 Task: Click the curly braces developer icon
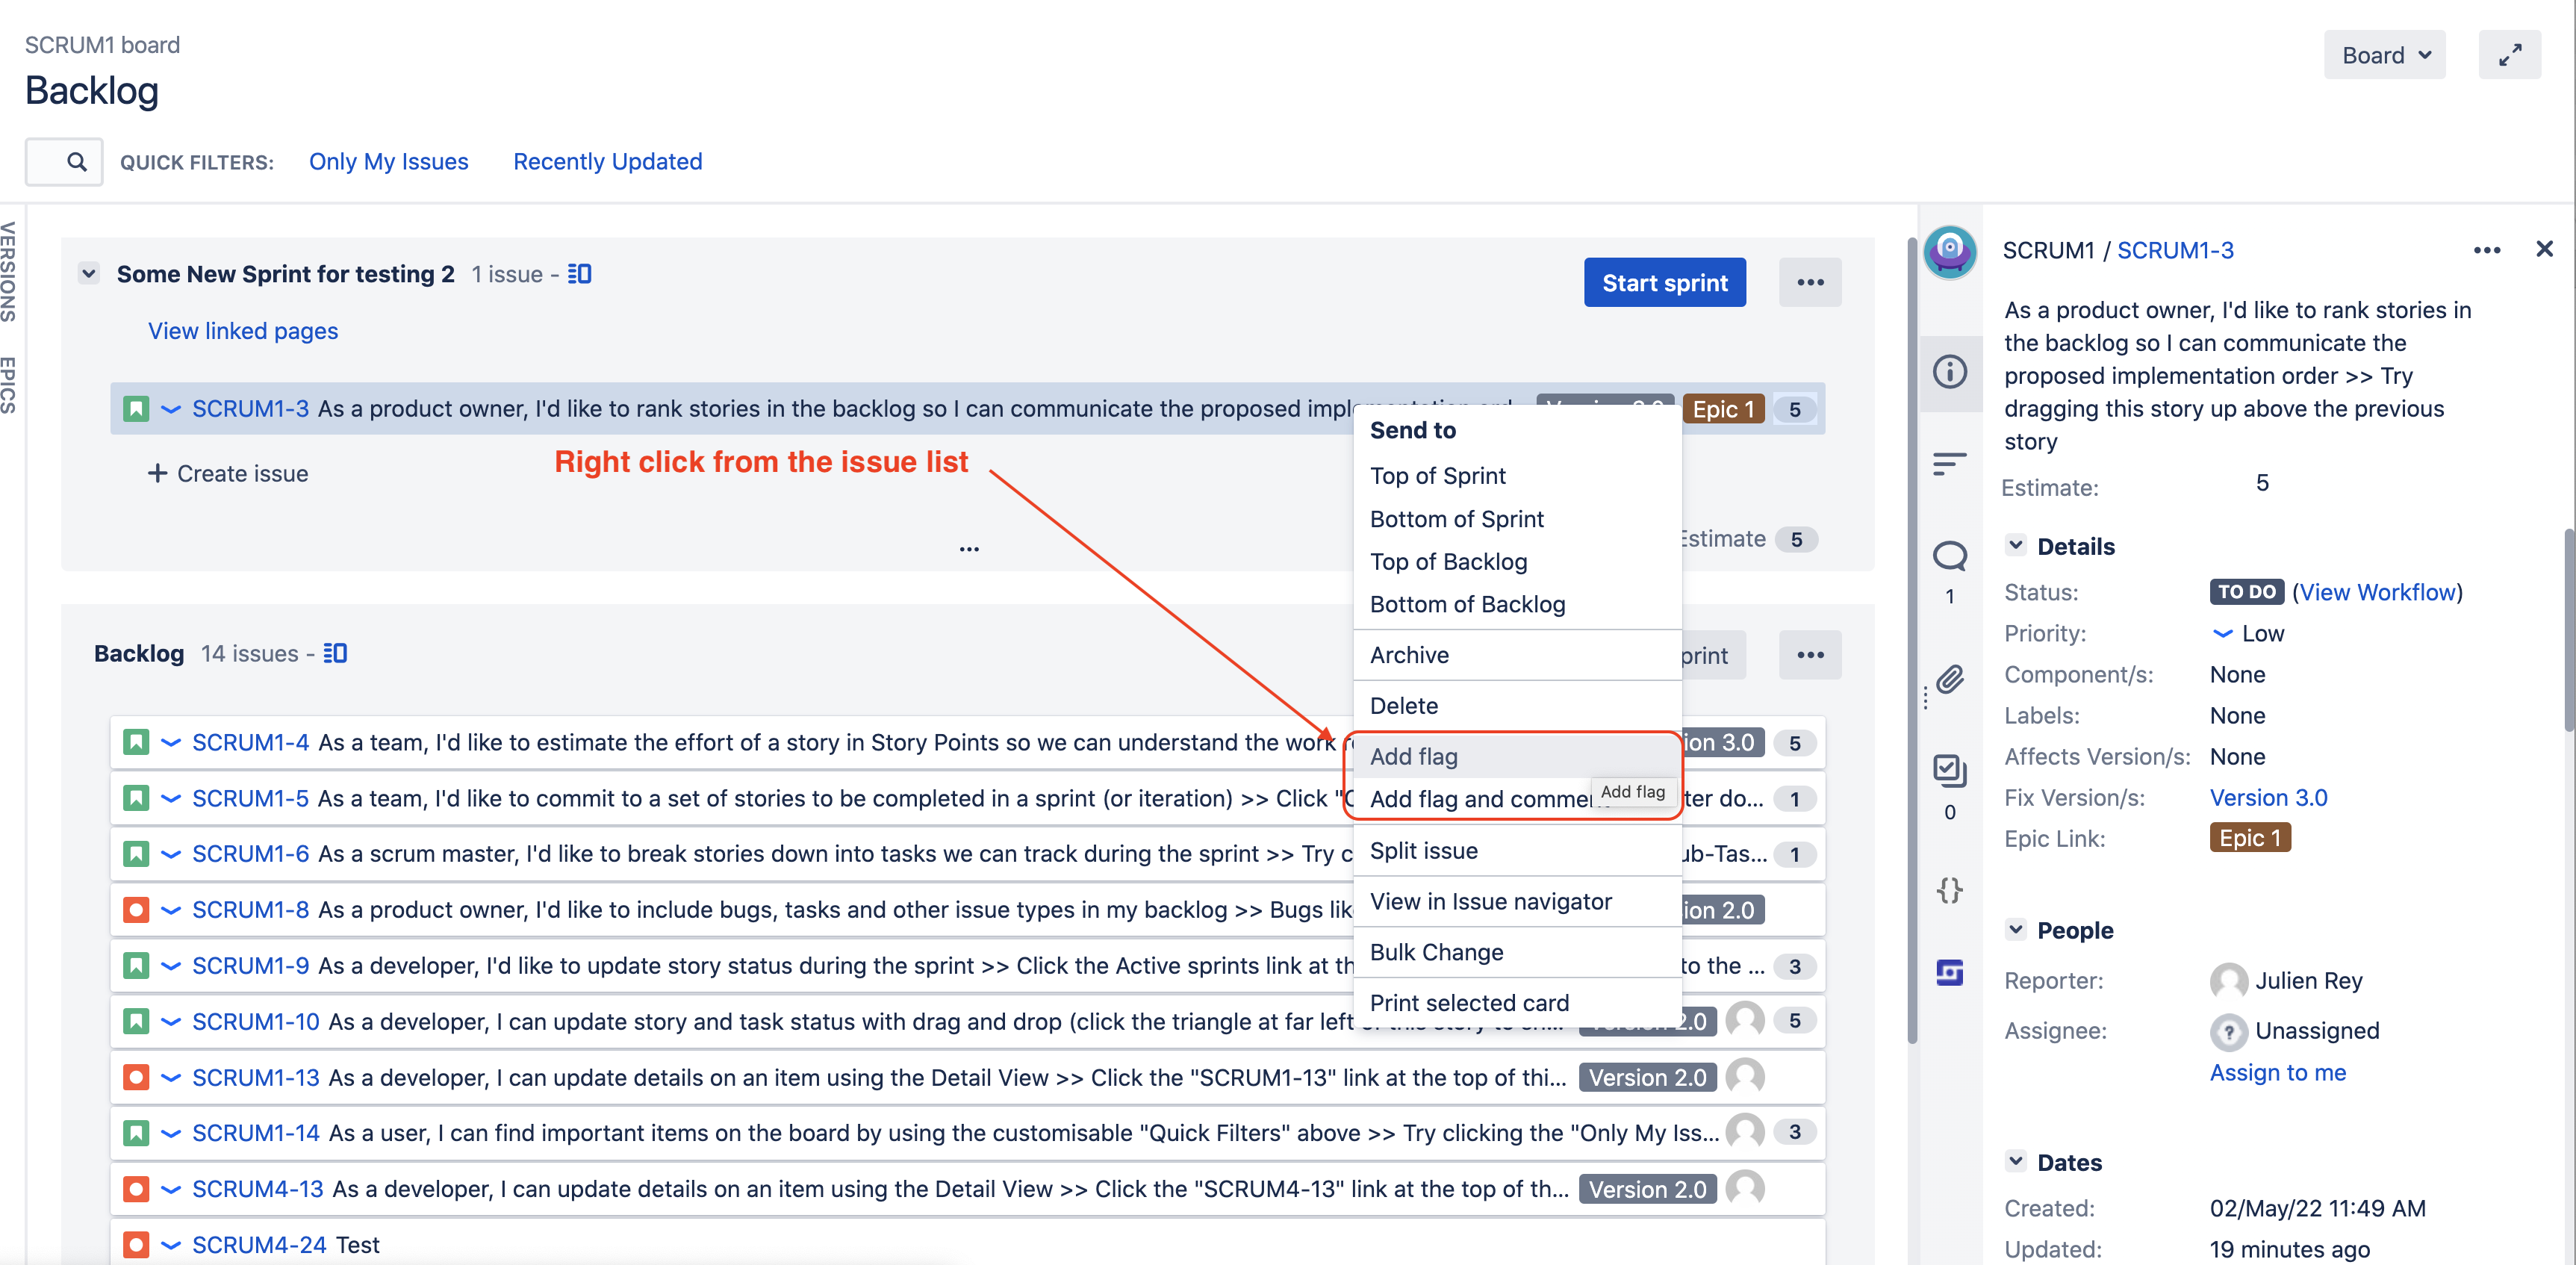[1949, 889]
